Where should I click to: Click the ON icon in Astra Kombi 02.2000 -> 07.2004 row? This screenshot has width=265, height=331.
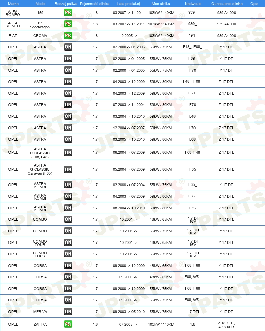(68, 185)
